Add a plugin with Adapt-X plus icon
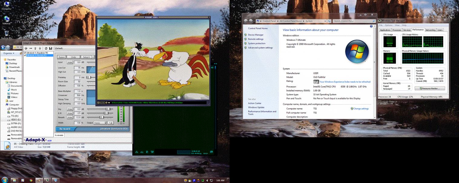 coord(26,48)
